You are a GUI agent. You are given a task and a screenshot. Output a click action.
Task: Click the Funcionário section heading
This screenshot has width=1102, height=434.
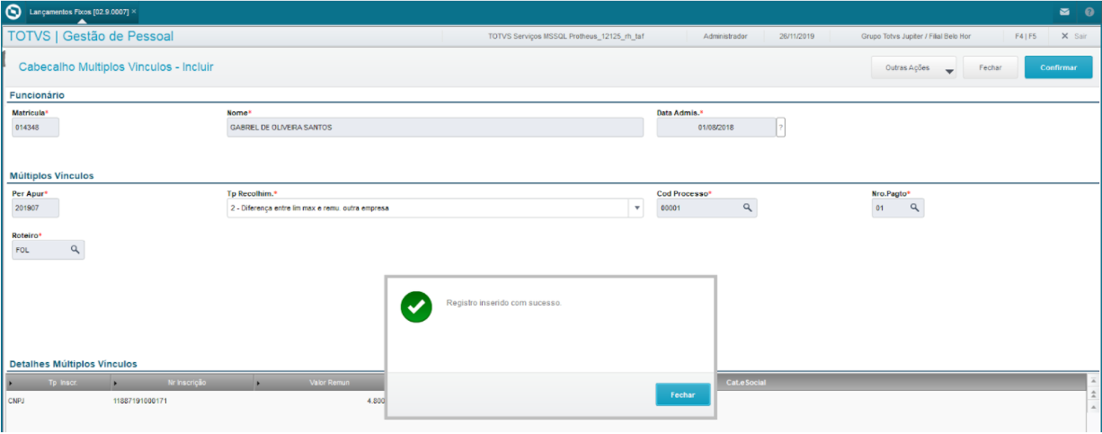(36, 95)
